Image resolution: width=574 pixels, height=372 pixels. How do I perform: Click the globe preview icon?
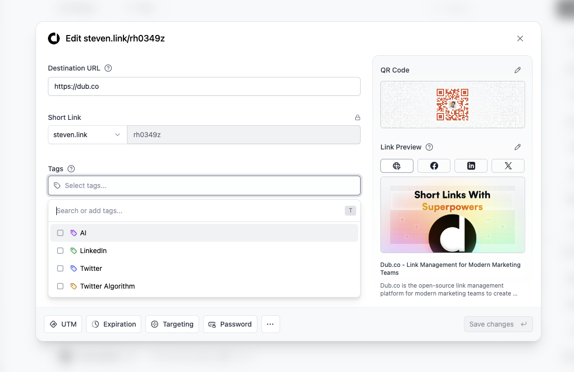397,166
